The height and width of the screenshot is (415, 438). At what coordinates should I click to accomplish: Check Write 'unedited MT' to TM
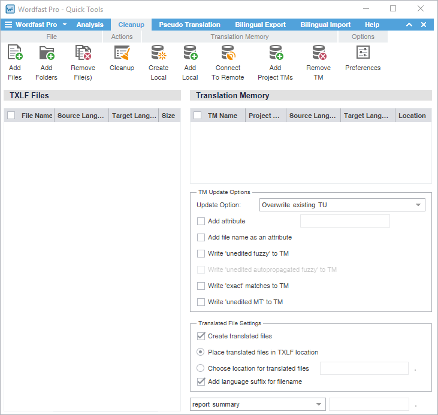201,302
